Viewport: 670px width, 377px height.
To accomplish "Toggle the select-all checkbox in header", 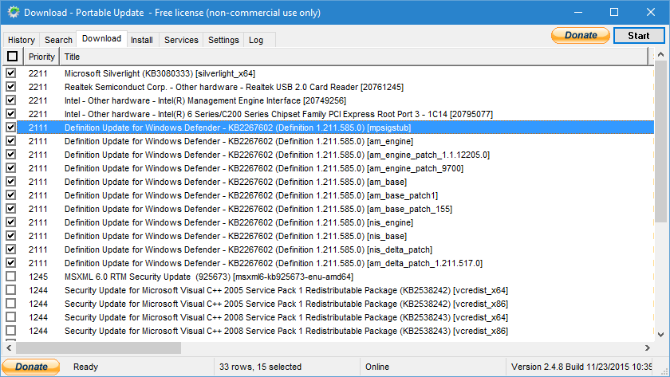I will tap(12, 57).
